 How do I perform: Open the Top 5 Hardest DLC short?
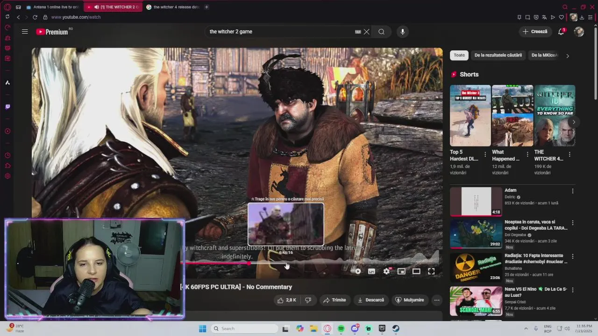click(470, 116)
